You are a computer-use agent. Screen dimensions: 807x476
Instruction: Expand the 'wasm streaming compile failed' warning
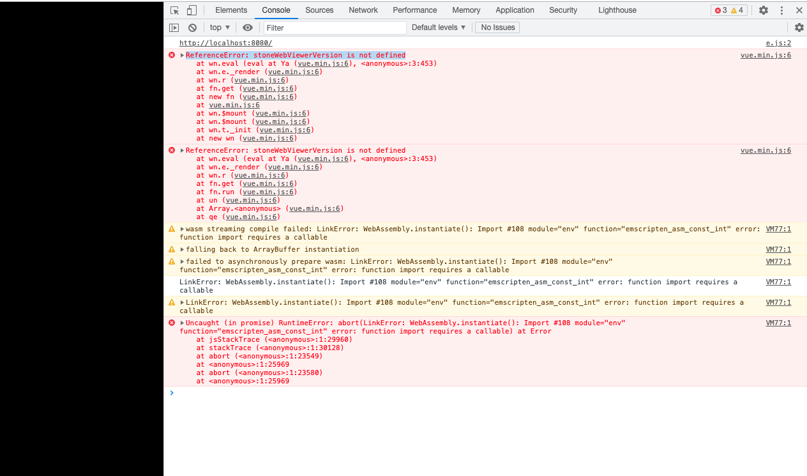[x=182, y=229]
